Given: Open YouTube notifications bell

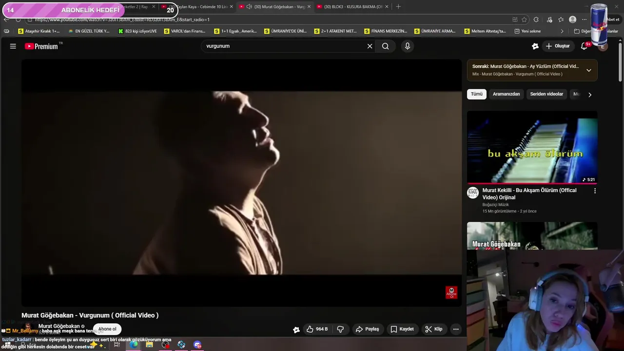Looking at the screenshot, I should click(x=584, y=46).
